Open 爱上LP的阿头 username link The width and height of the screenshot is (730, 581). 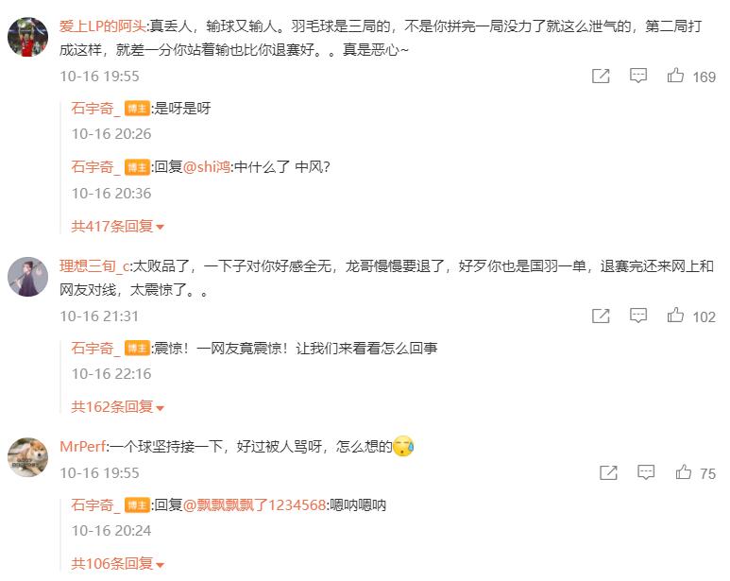coord(102,26)
